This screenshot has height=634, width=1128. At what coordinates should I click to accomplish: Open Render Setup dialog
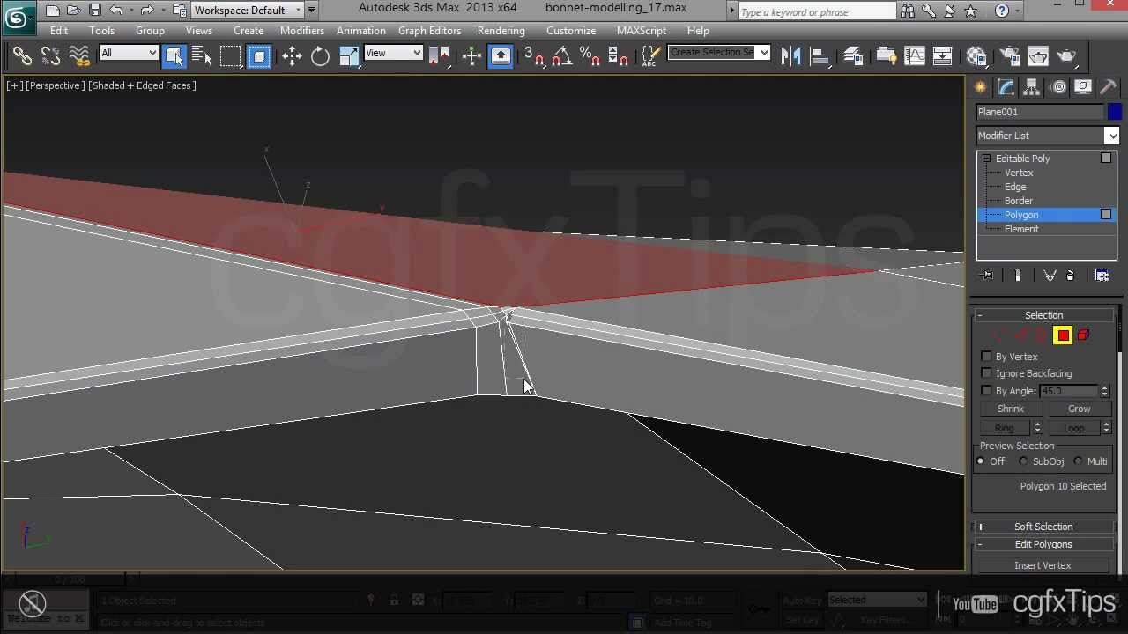click(x=1009, y=56)
